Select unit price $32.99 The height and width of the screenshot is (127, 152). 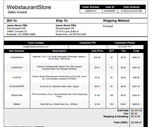pyautogui.click(x=97, y=58)
